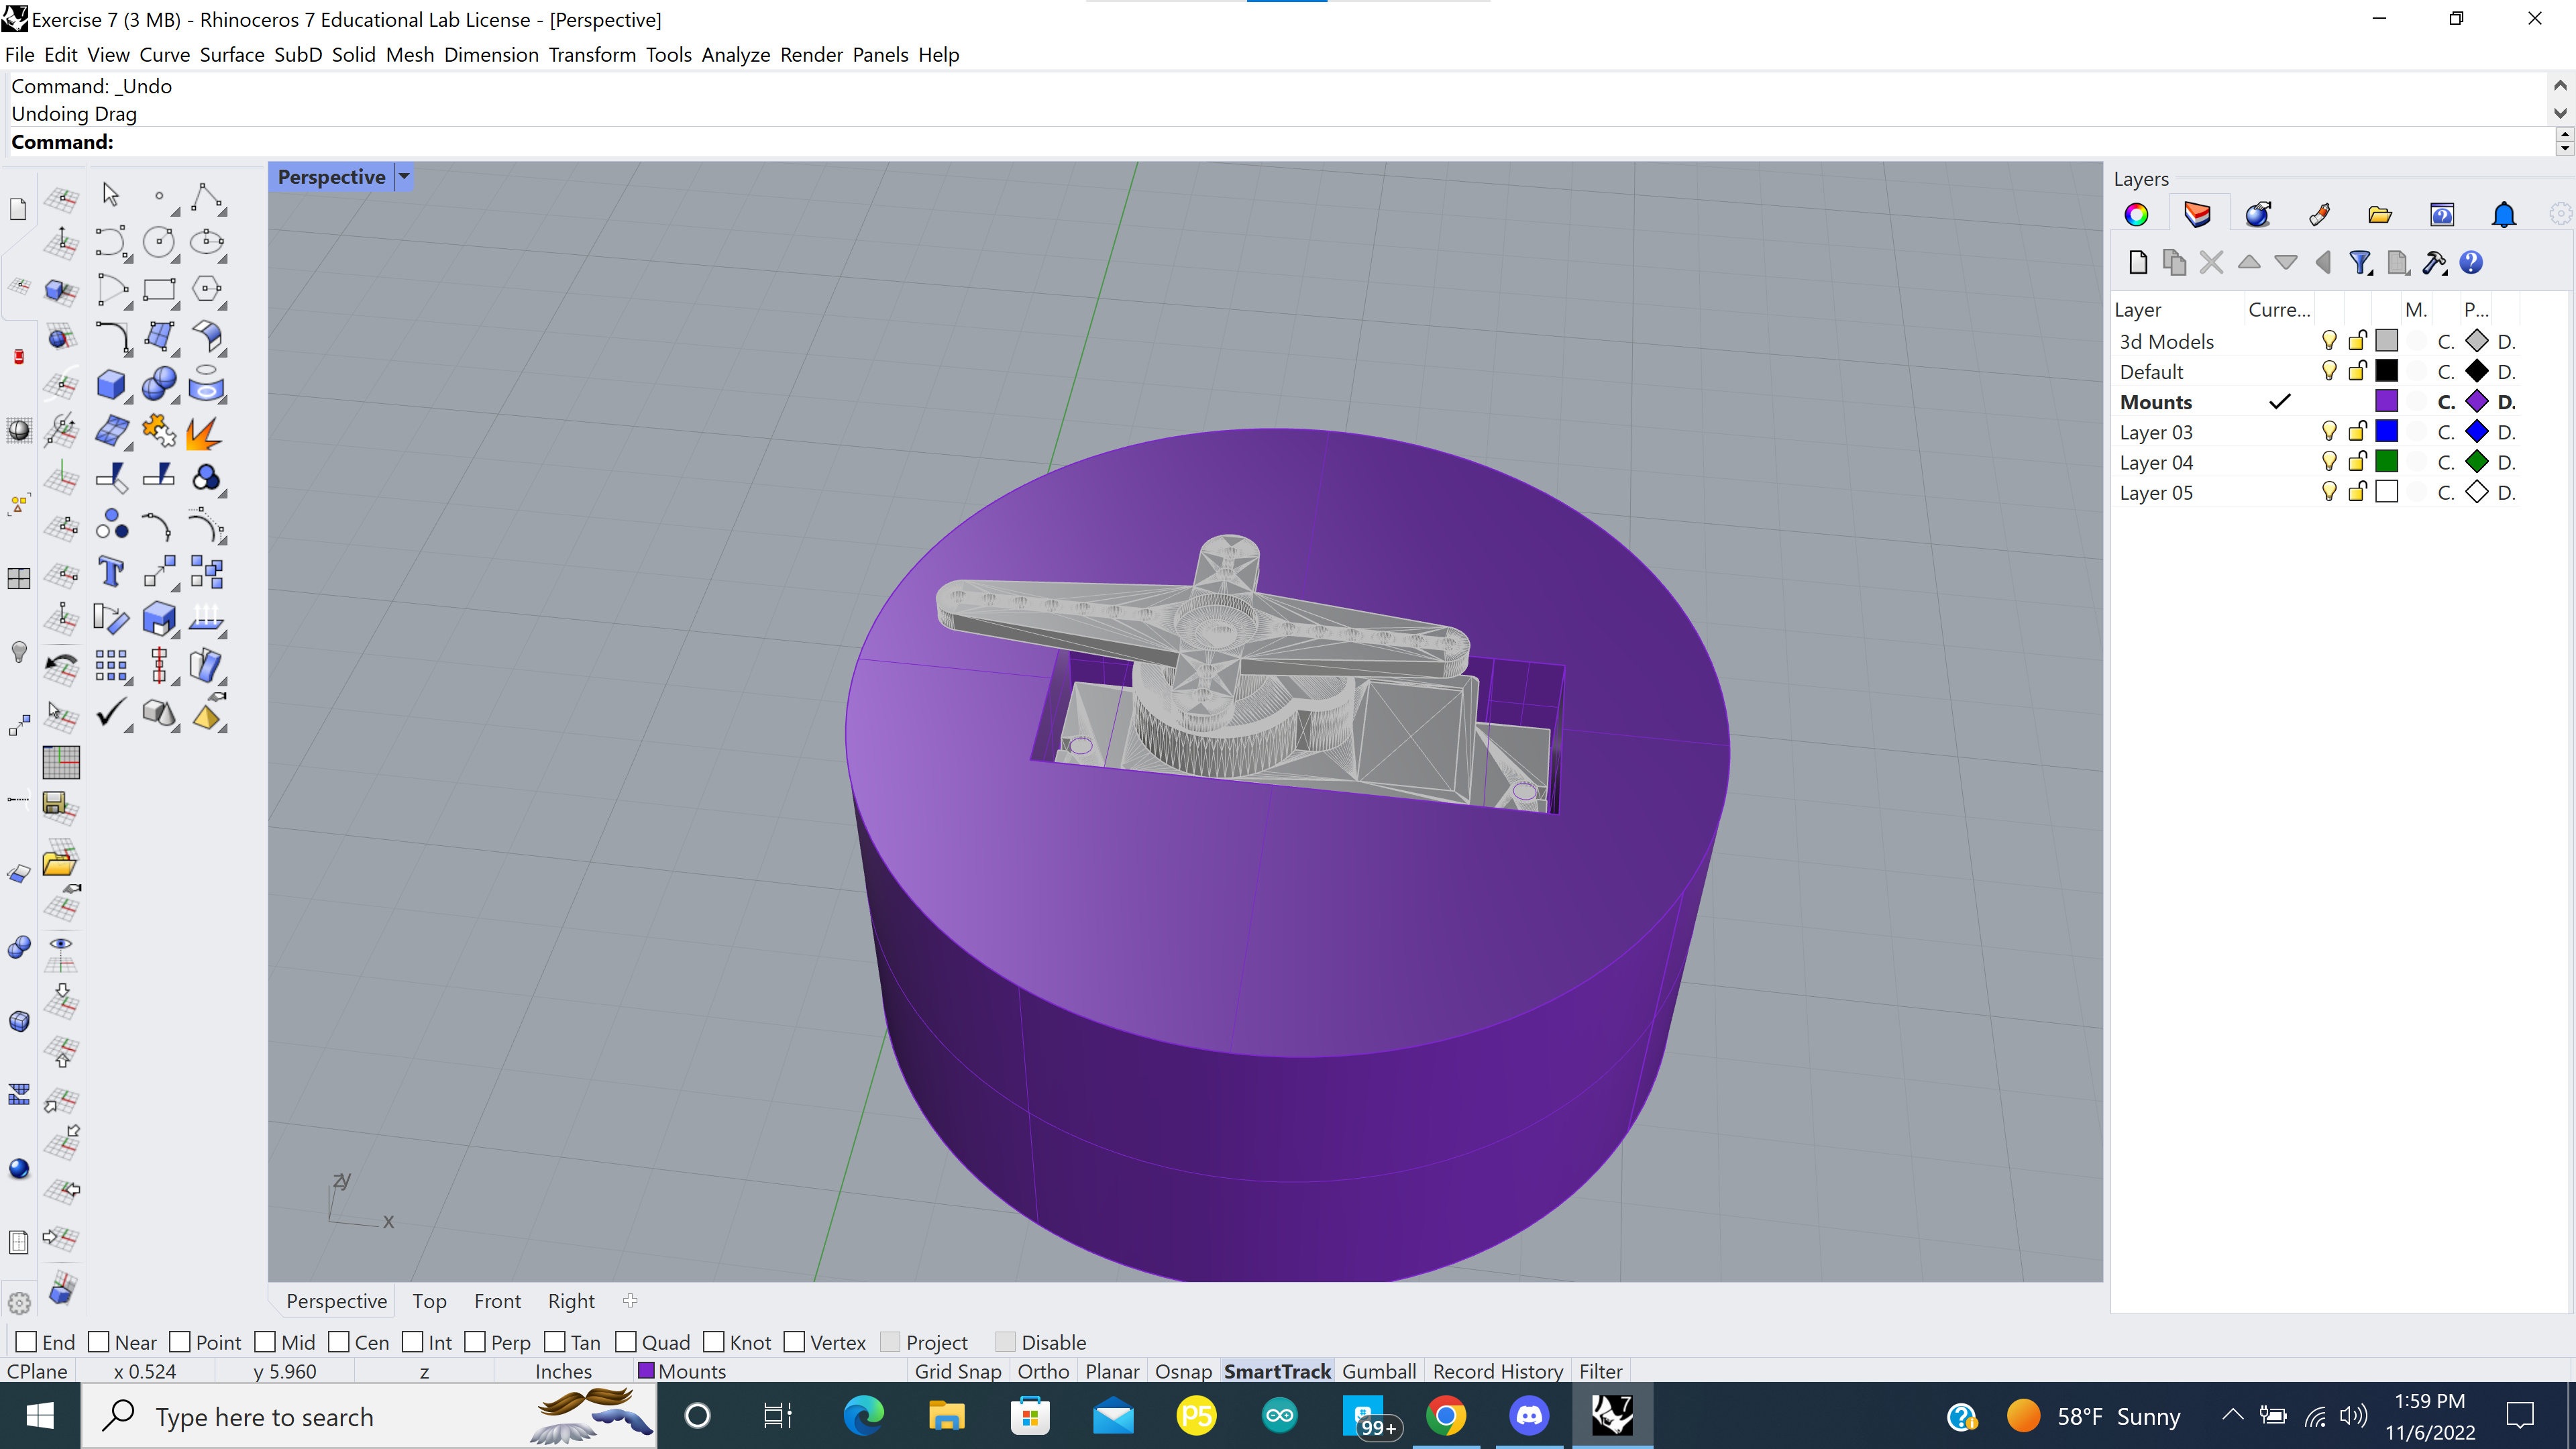This screenshot has width=2576, height=1449.
Task: Select the Ellipse drawing tool
Action: coord(207,242)
